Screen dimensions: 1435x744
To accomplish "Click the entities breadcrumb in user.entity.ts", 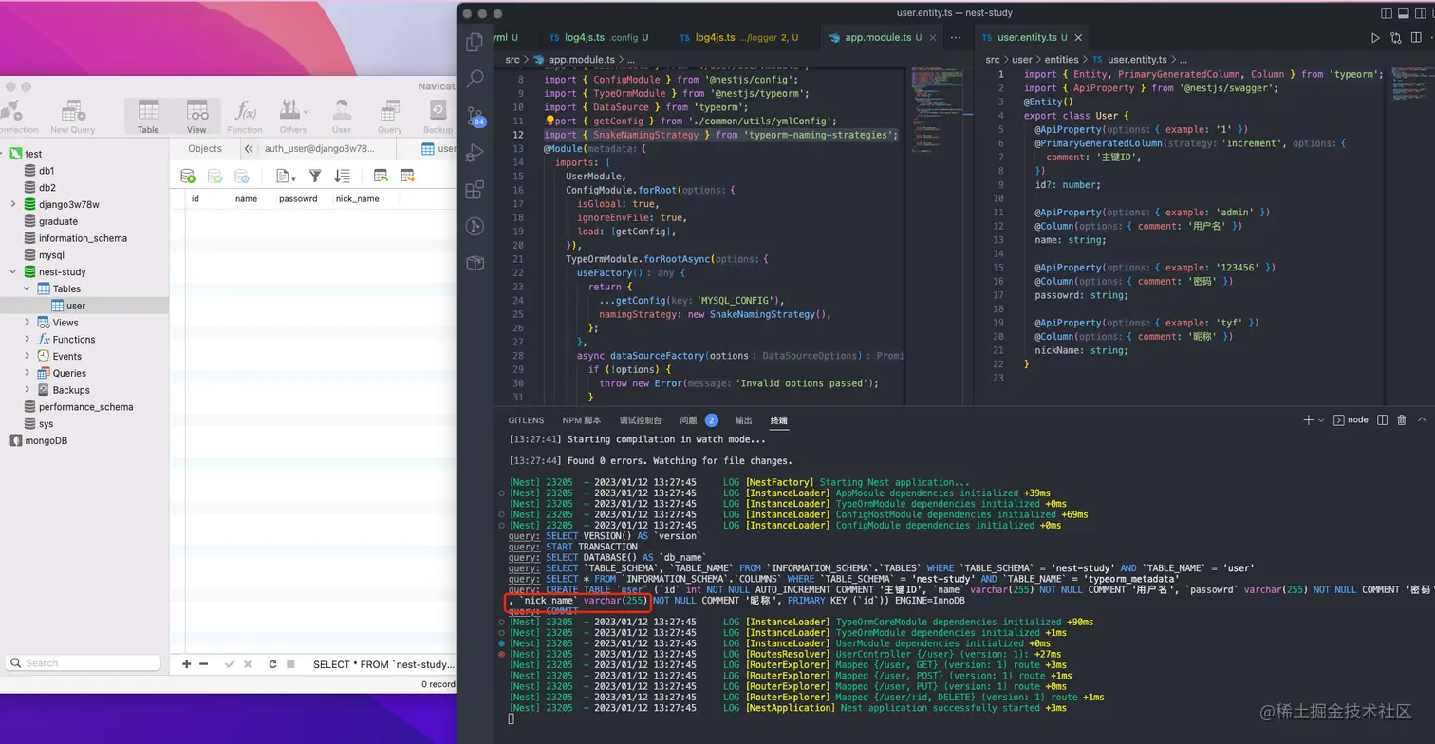I will coord(1061,59).
